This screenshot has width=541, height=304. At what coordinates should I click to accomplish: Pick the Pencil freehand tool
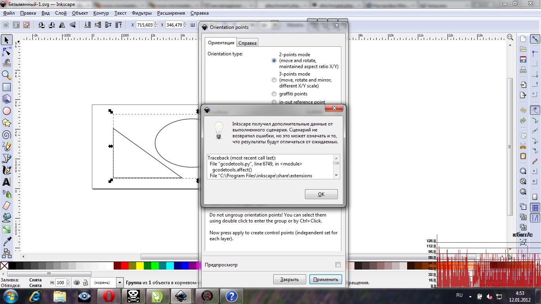click(7, 146)
